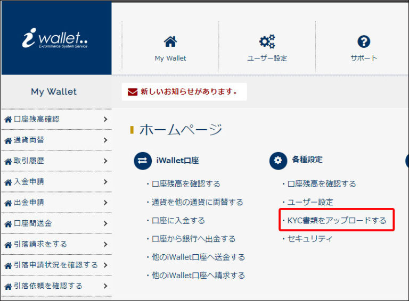Select 入金申請 in the sidebar menu
This screenshot has width=409, height=301.
[x=56, y=182]
